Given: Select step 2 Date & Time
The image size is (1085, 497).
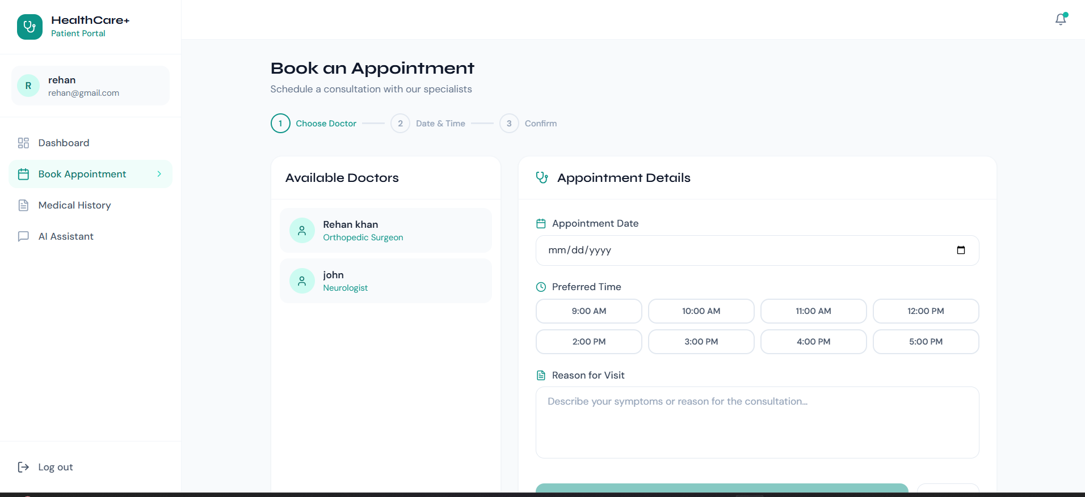Looking at the screenshot, I should 428,124.
